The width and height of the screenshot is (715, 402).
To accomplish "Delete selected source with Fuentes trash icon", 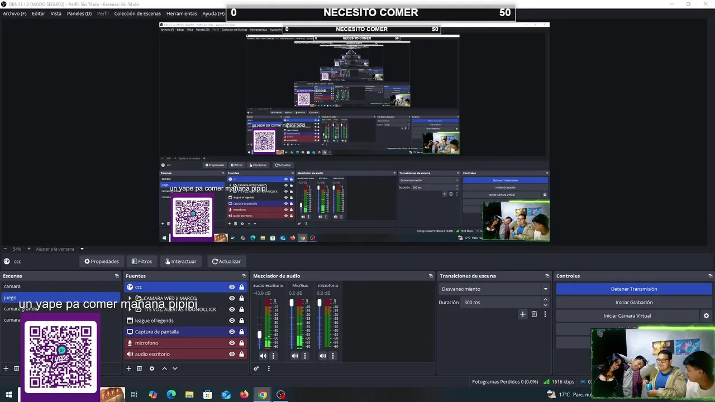I will click(x=140, y=368).
